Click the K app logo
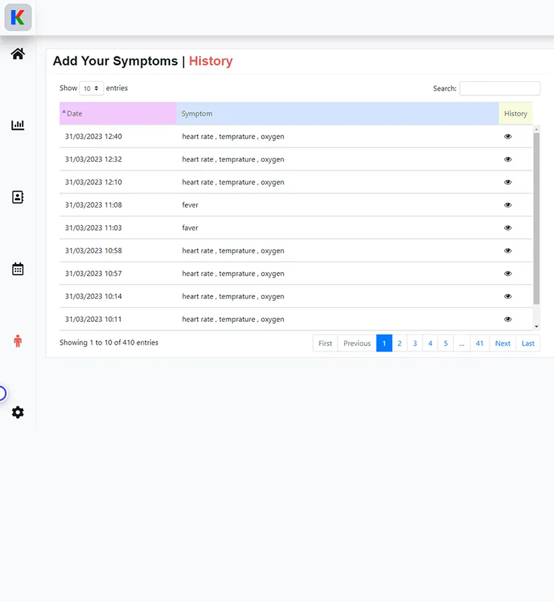Screen dimensions: 554x602 17,17
